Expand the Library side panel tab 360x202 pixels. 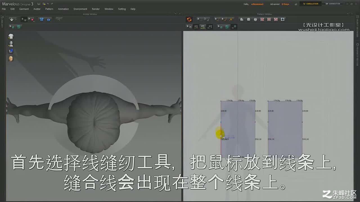(2, 21)
